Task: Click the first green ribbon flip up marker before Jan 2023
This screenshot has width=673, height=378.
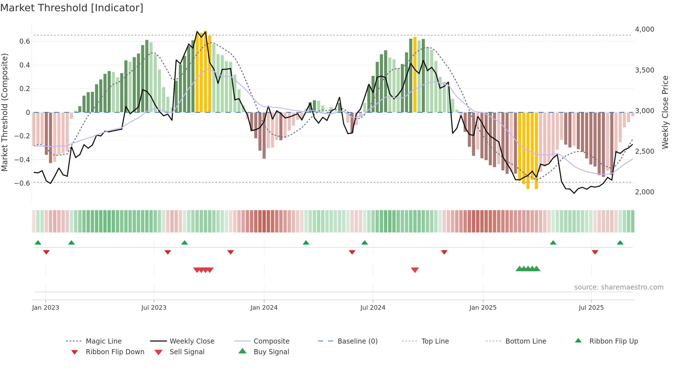Action: (x=38, y=242)
